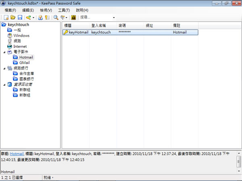Click the New database toolbar icon
242x181 pixels.
click(6, 18)
